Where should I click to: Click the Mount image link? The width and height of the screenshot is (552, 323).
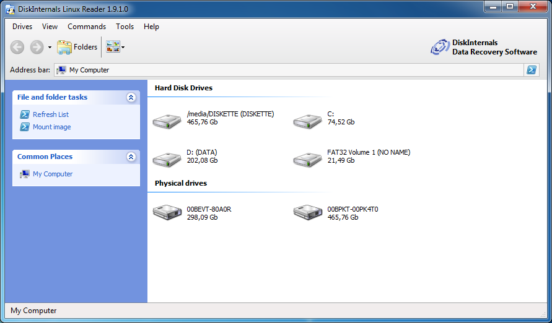(x=52, y=127)
